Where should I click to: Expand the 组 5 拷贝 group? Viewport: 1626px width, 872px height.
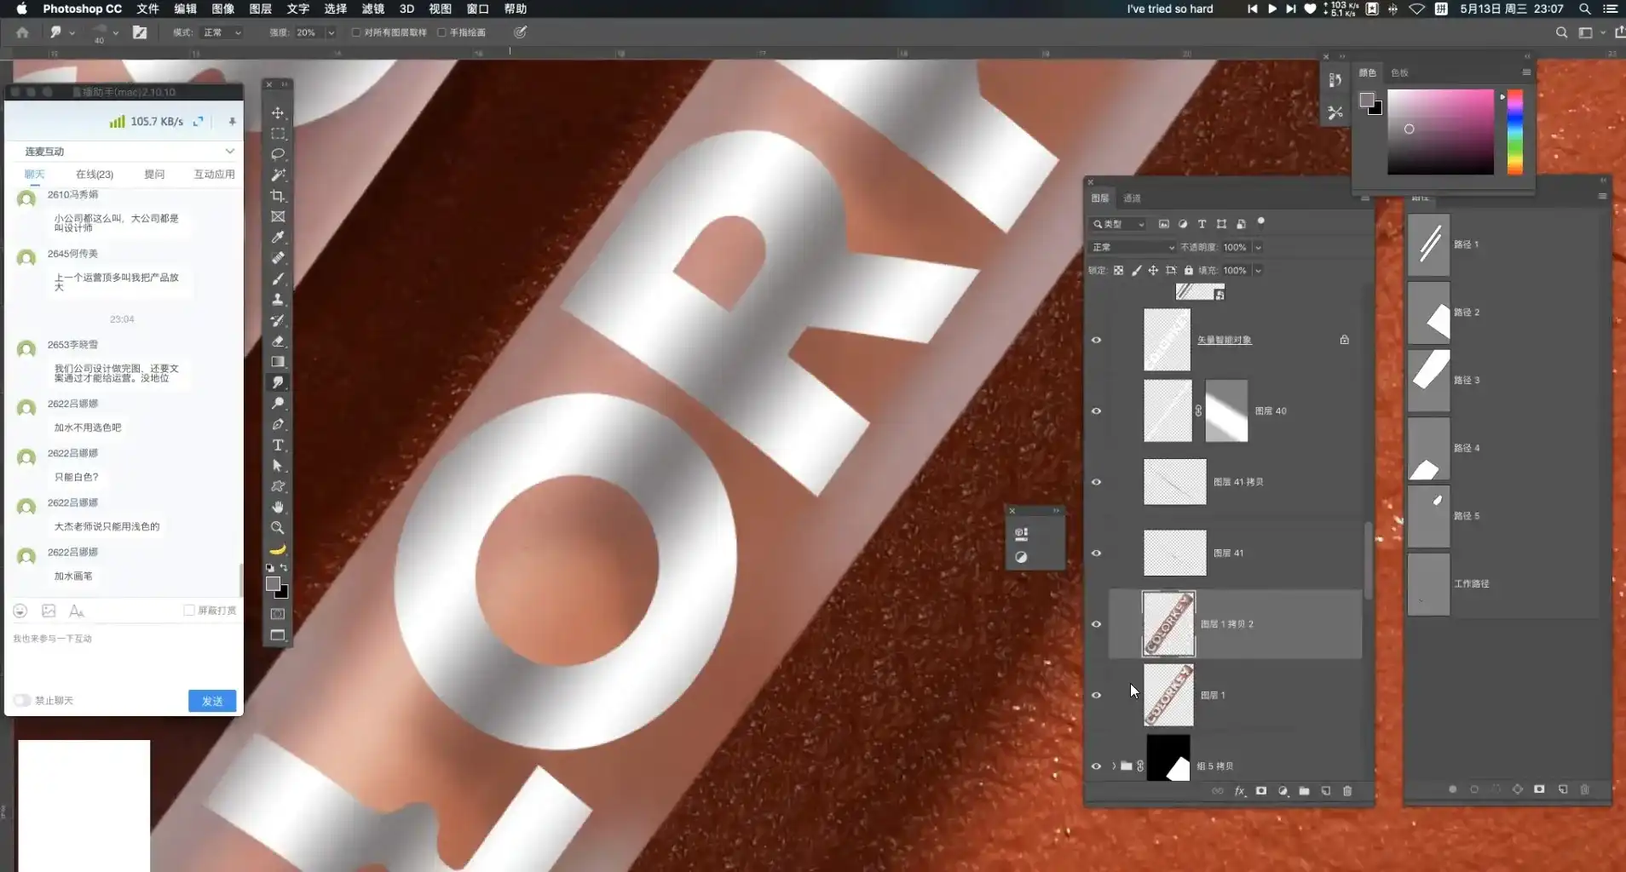pos(1114,766)
